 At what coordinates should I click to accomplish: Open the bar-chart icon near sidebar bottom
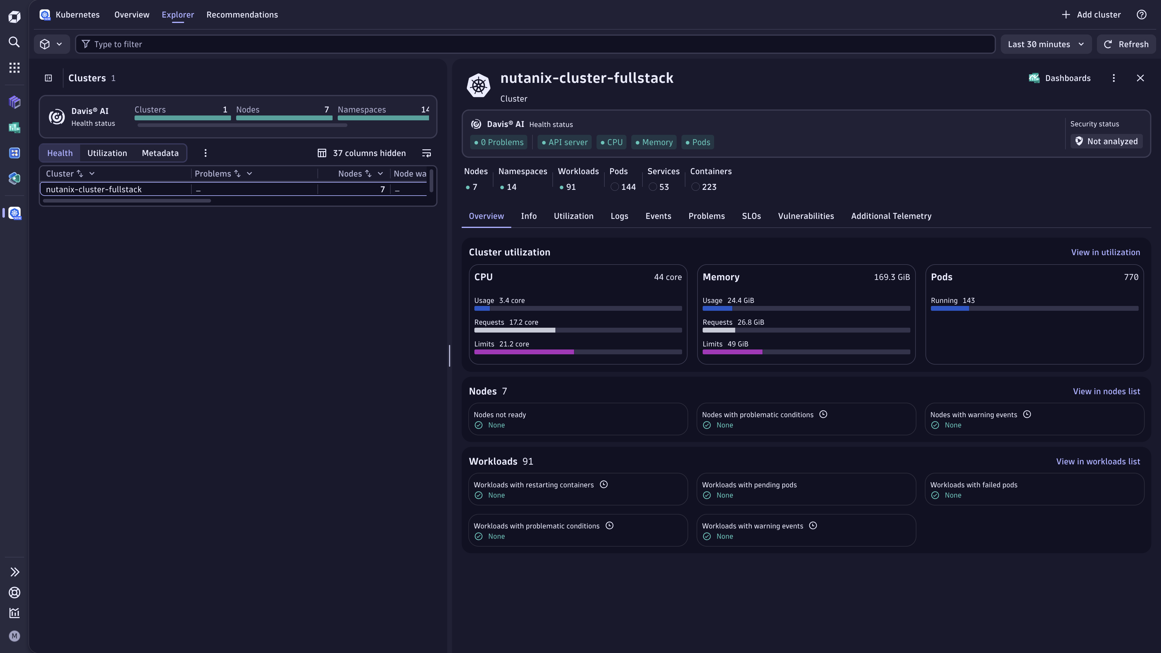click(x=15, y=613)
